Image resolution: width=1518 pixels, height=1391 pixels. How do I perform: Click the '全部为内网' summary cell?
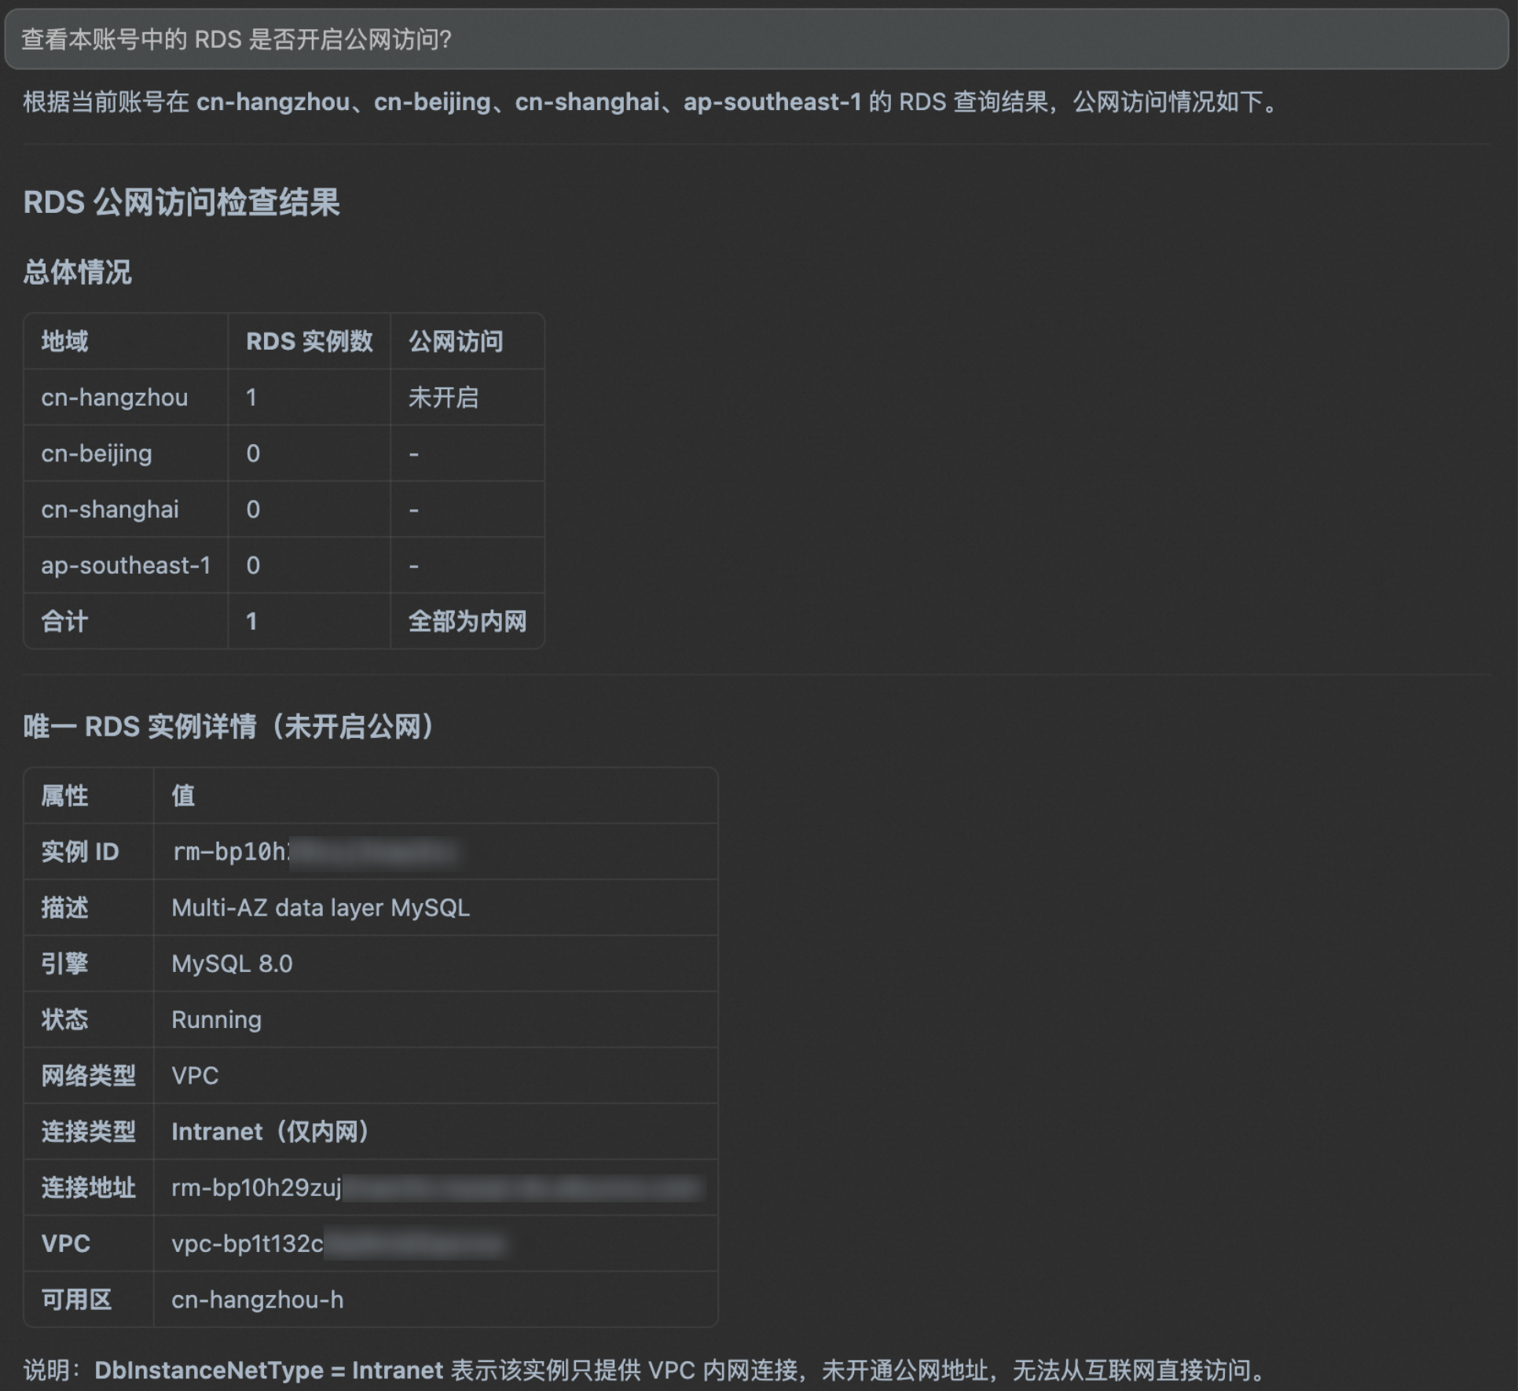click(x=467, y=622)
